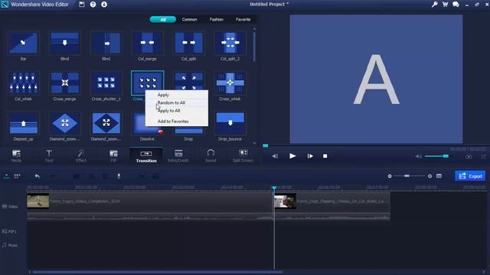Zoom out the timeline with minus icon
Image resolution: width=490 pixels, height=275 pixels.
[390, 176]
